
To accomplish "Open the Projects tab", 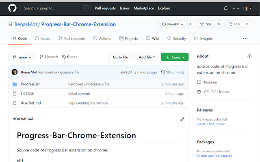I will 128,38.
